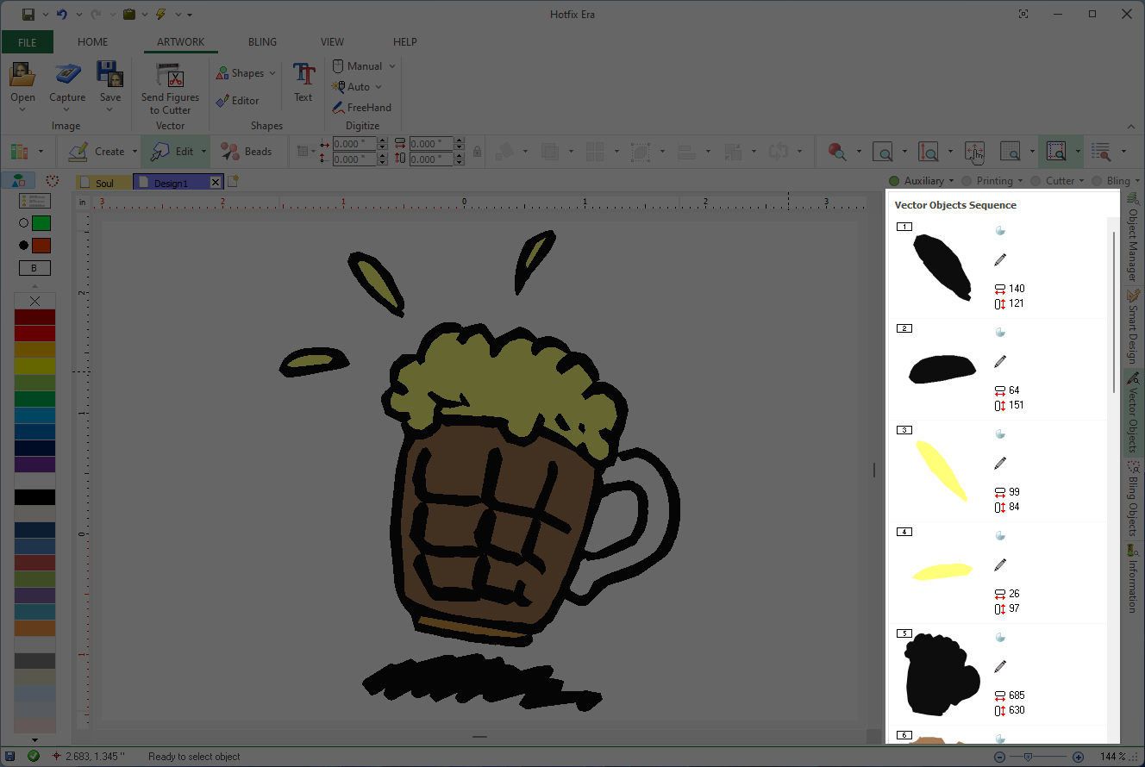
Task: Open the HELP ribbon tab
Action: [x=405, y=42]
